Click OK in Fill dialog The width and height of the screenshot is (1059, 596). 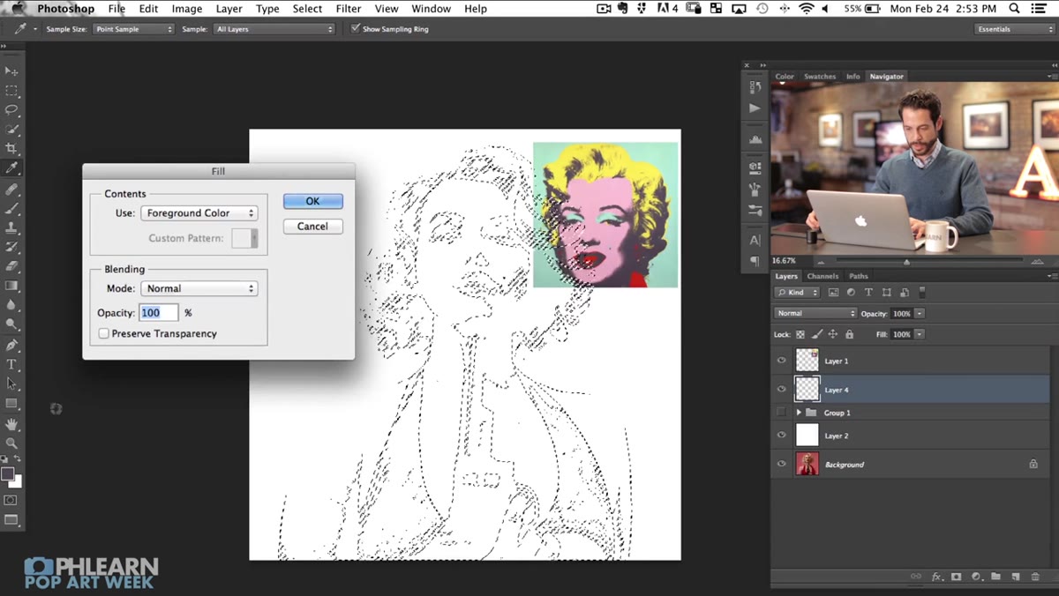click(312, 201)
